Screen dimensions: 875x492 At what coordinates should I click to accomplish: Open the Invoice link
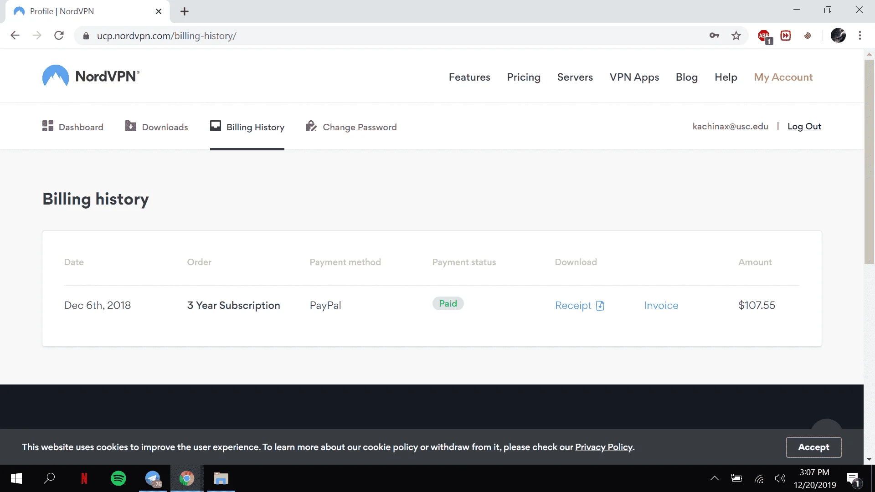tap(661, 305)
